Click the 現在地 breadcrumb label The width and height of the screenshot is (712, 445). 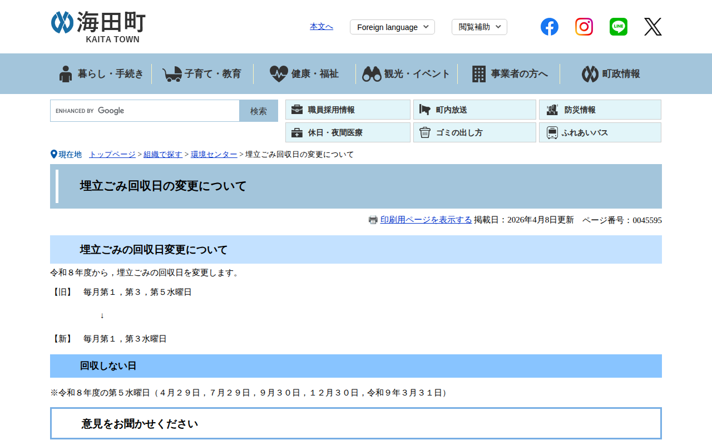(66, 154)
